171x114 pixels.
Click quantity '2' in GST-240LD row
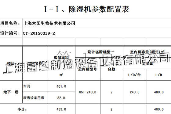click(111, 92)
